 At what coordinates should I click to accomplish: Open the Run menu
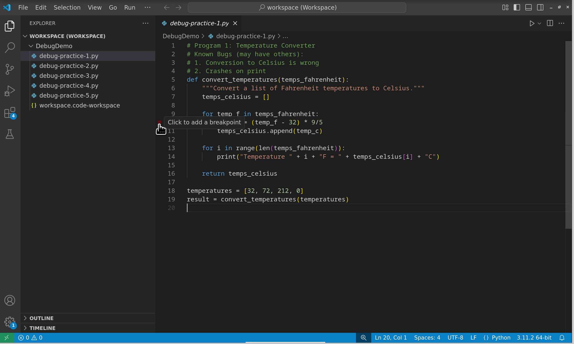tap(130, 8)
